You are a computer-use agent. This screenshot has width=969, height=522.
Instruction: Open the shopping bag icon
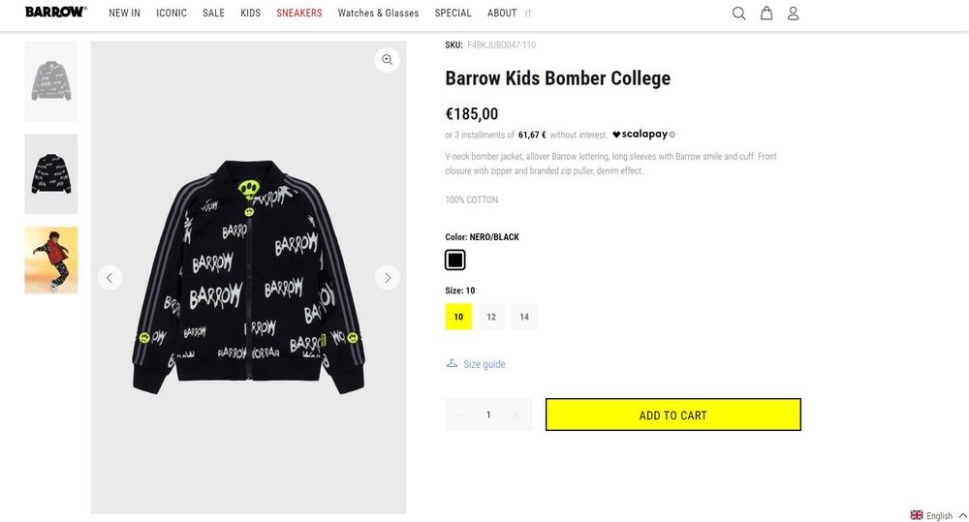coord(766,14)
